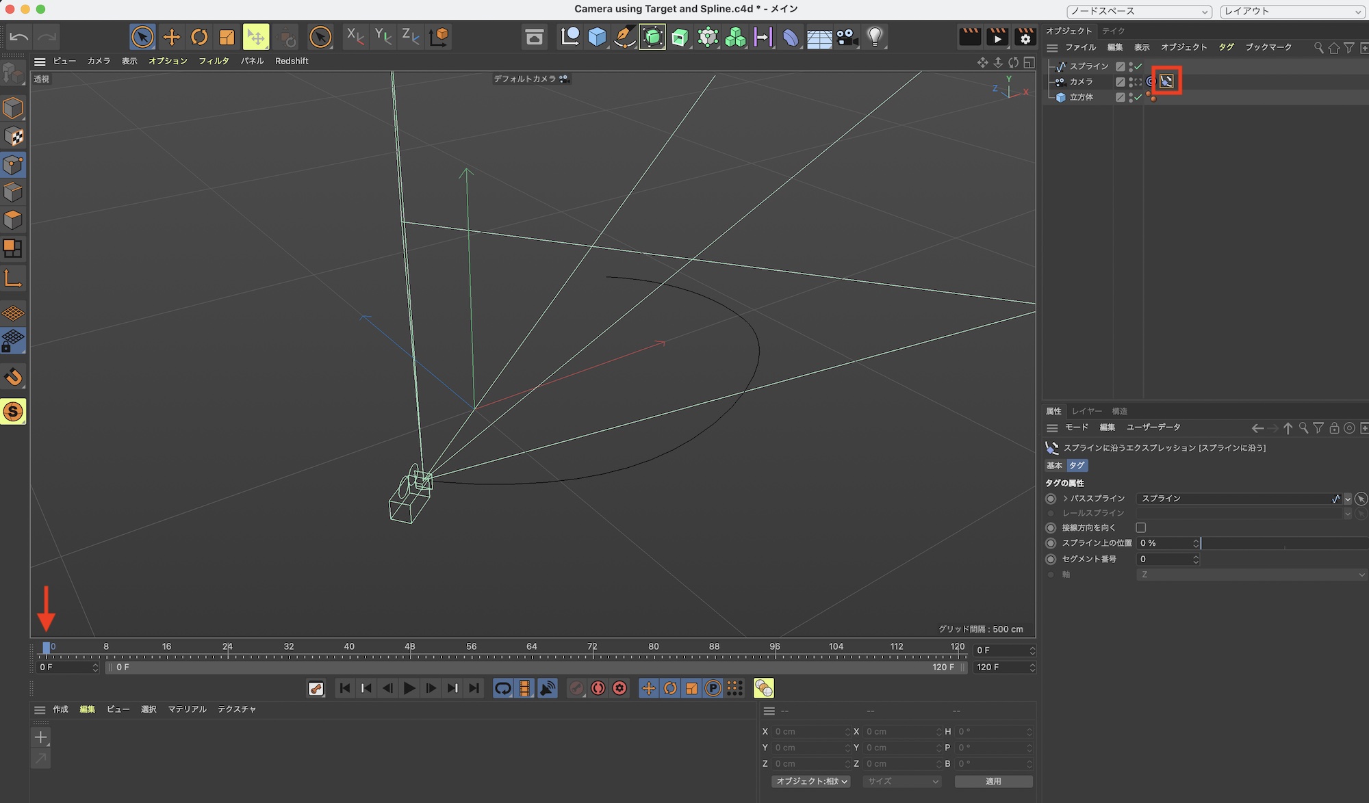The height and width of the screenshot is (803, 1369).
Task: Select the Rotate tool
Action: (x=199, y=37)
